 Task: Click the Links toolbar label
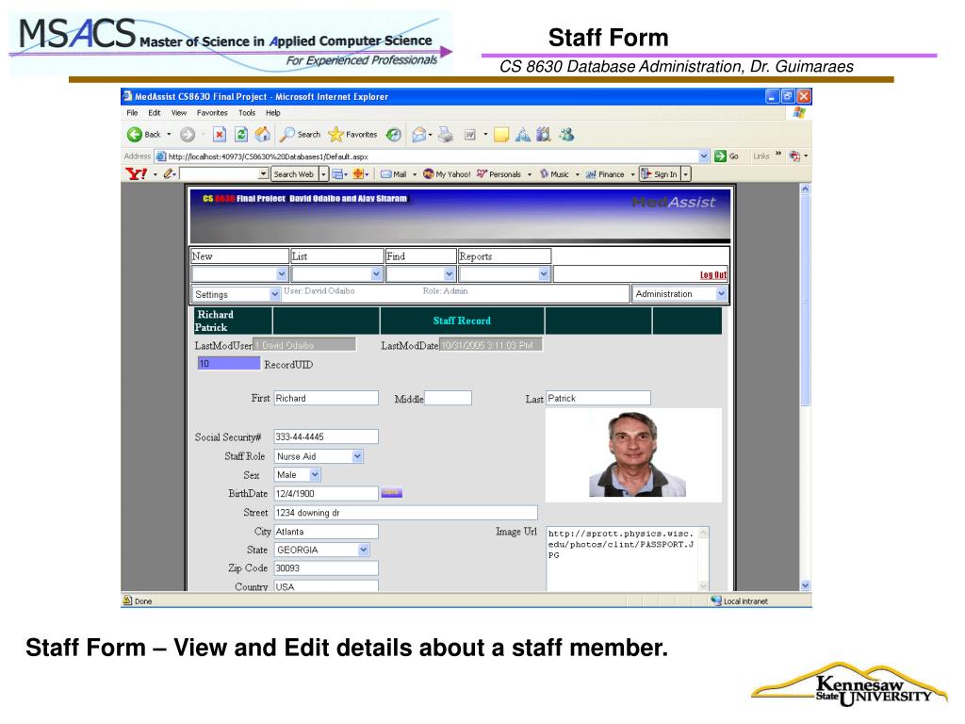pos(761,156)
